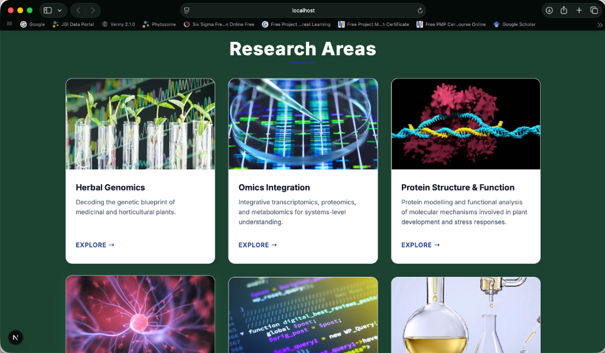Click the 'Protein modelling and functional analysis' description
The width and height of the screenshot is (605, 353).
click(464, 212)
